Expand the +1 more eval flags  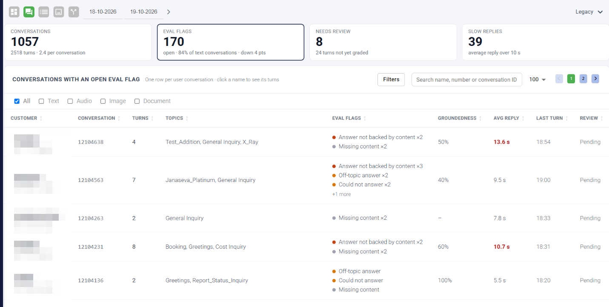click(341, 194)
